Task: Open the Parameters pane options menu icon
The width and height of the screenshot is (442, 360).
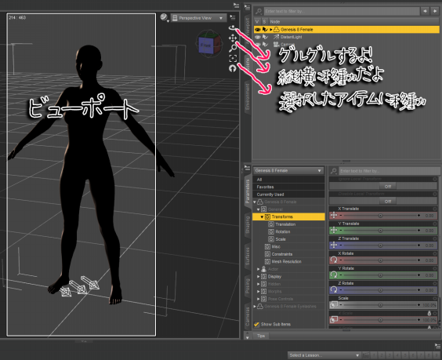Action: coord(247,169)
